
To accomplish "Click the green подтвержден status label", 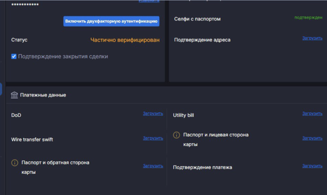I will tap(308, 17).
